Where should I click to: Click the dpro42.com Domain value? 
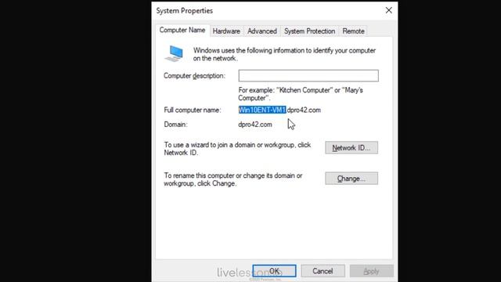(255, 125)
